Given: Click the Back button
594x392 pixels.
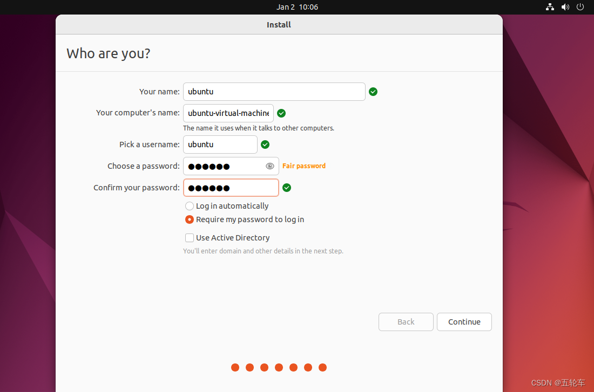Looking at the screenshot, I should (x=406, y=321).
